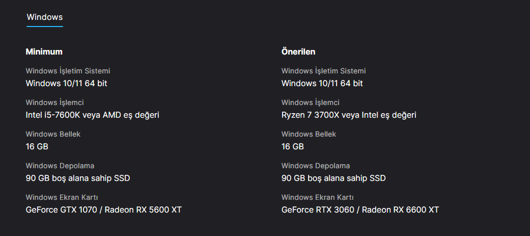
Task: Click GeForce RTX 3060 / Radeon RX 6600 XT
Action: [360, 209]
